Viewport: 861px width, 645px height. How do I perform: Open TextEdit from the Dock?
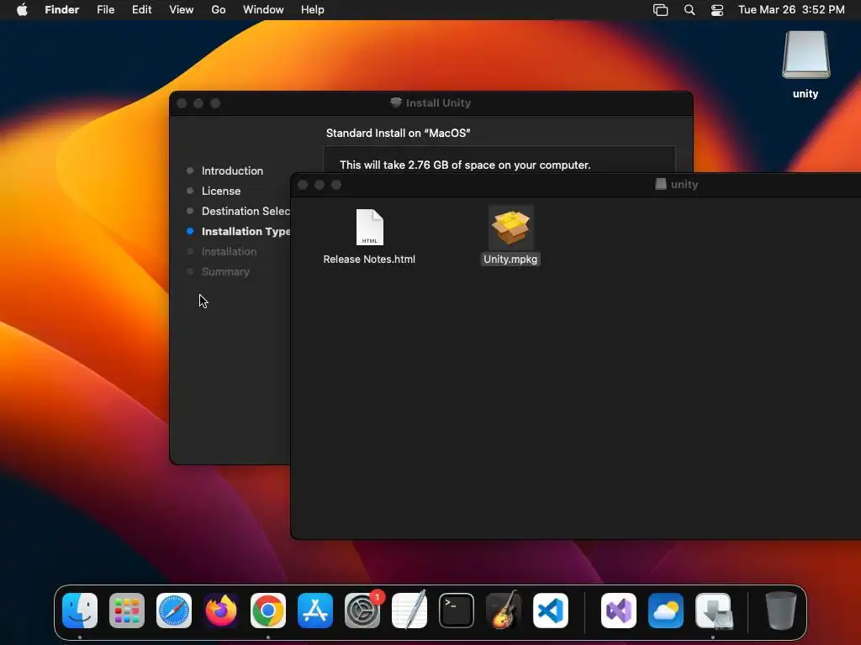(409, 611)
